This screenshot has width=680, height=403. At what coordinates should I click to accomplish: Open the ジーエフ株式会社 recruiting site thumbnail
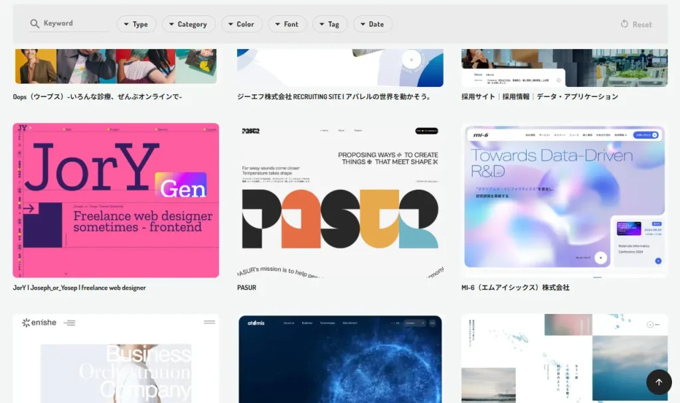[340, 68]
